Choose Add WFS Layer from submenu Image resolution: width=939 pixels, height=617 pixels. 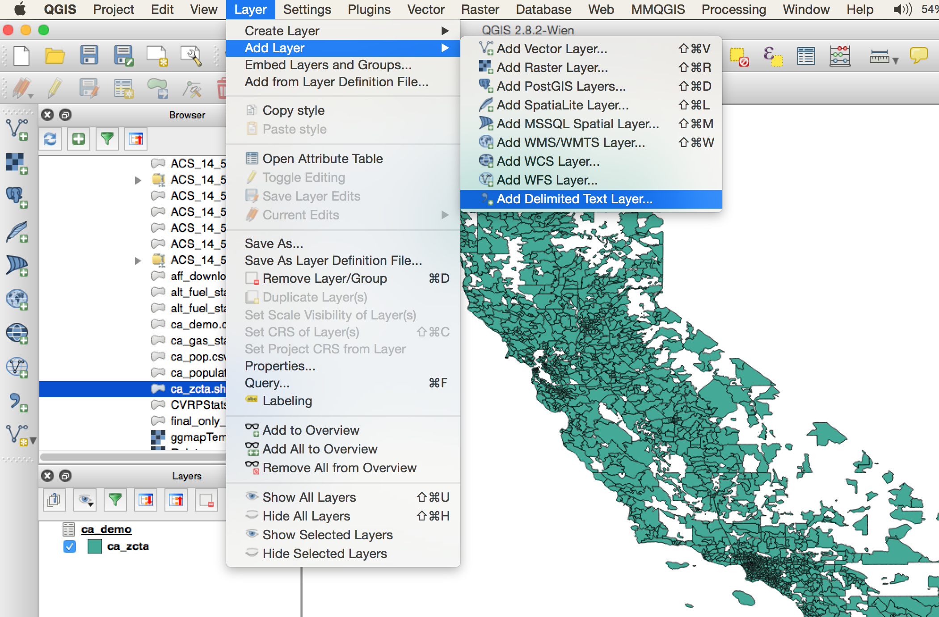(591, 180)
